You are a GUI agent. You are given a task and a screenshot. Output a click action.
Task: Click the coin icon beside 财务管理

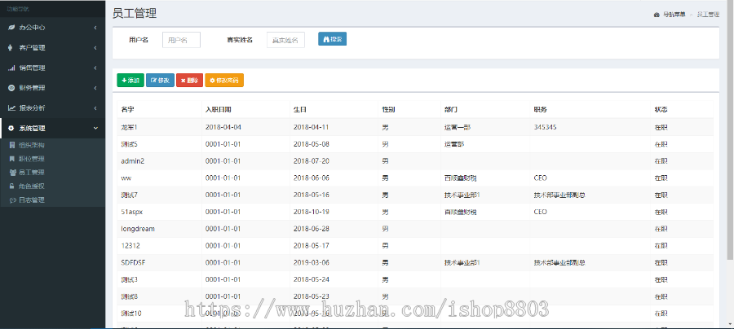[x=11, y=88]
